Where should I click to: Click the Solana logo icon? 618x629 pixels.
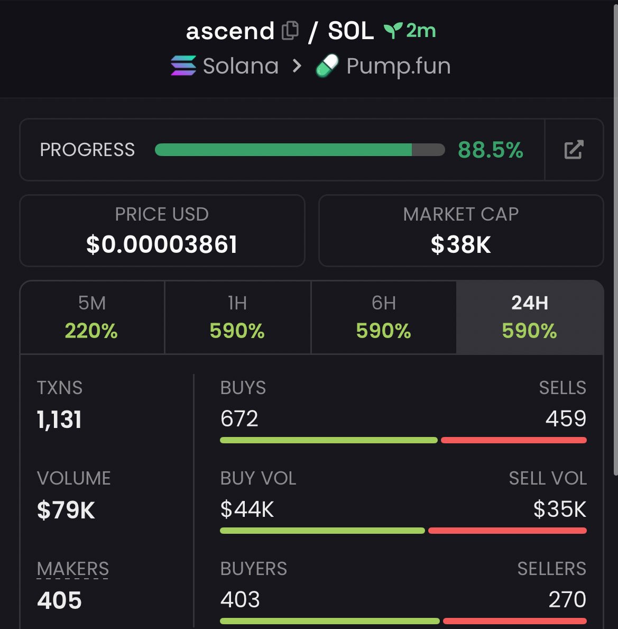(x=183, y=66)
